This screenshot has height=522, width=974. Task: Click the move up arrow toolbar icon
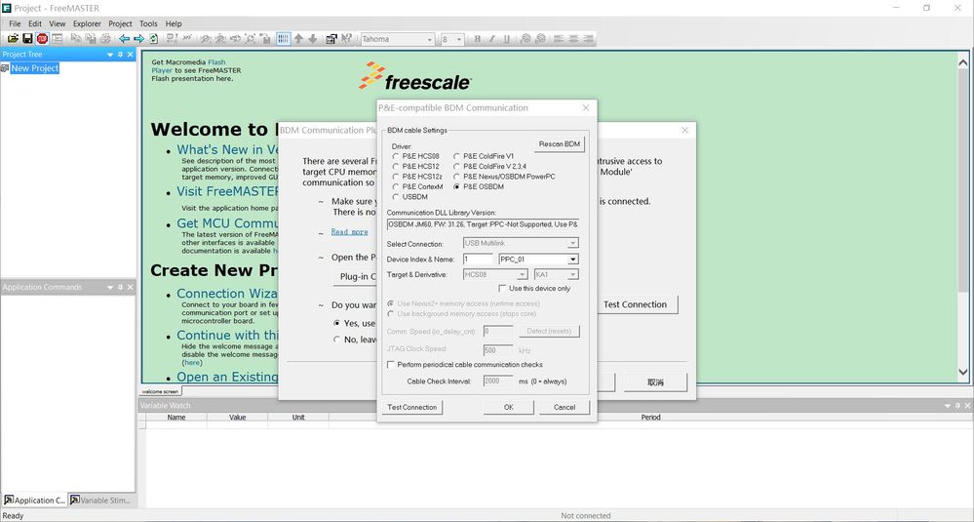point(298,38)
